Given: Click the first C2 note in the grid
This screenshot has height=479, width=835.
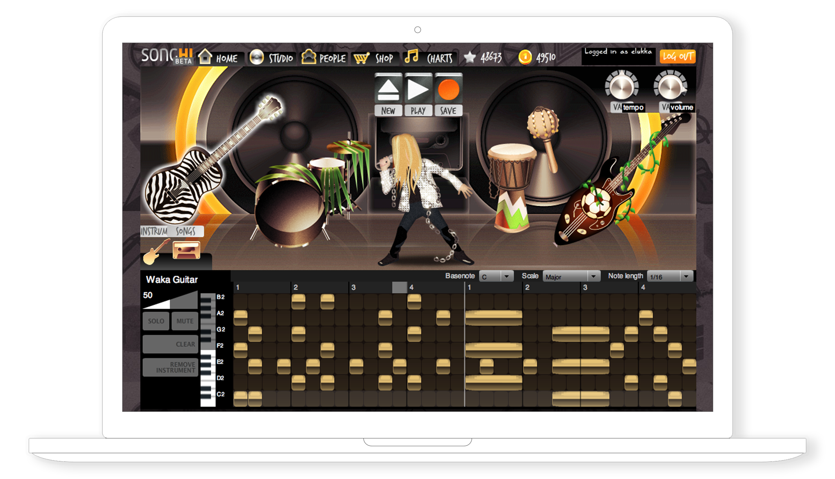Looking at the screenshot, I should 240,398.
